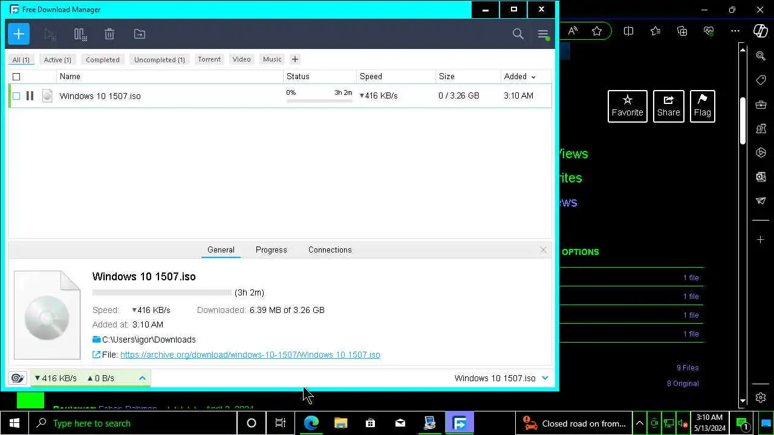Screen dimensions: 774x435
Task: Close the download details panel
Action: point(543,250)
